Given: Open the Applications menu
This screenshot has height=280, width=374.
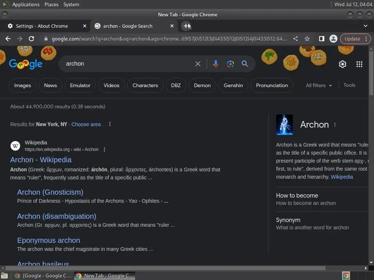Looking at the screenshot, I should point(26,4).
